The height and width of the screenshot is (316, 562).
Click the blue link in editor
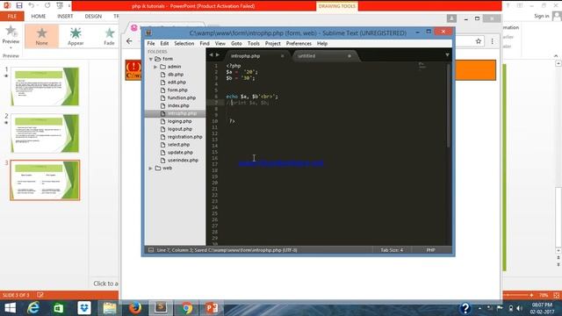point(281,163)
